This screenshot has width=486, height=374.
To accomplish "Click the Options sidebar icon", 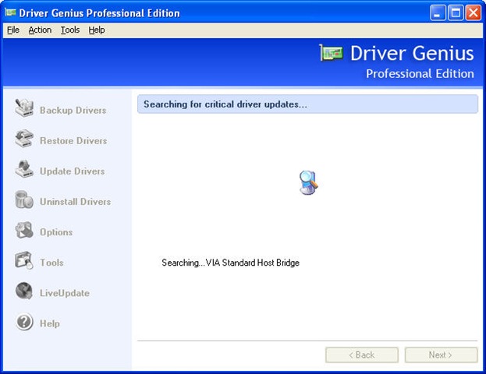I will pyautogui.click(x=24, y=230).
